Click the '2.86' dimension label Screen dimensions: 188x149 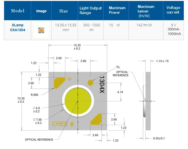click(83, 61)
